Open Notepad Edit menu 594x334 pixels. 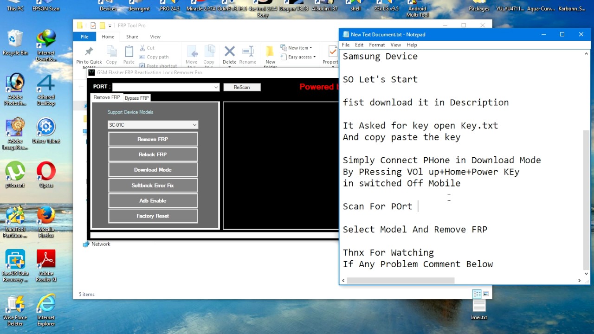pyautogui.click(x=359, y=45)
